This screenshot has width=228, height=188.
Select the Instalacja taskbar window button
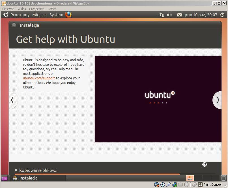[x=38, y=178]
